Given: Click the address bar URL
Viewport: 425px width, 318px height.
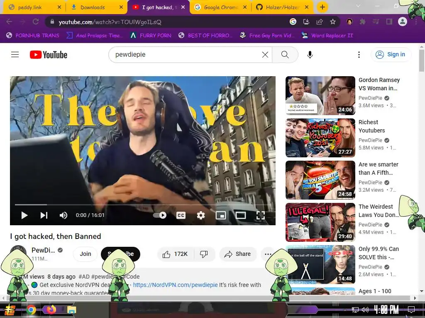Looking at the screenshot, I should 110,22.
